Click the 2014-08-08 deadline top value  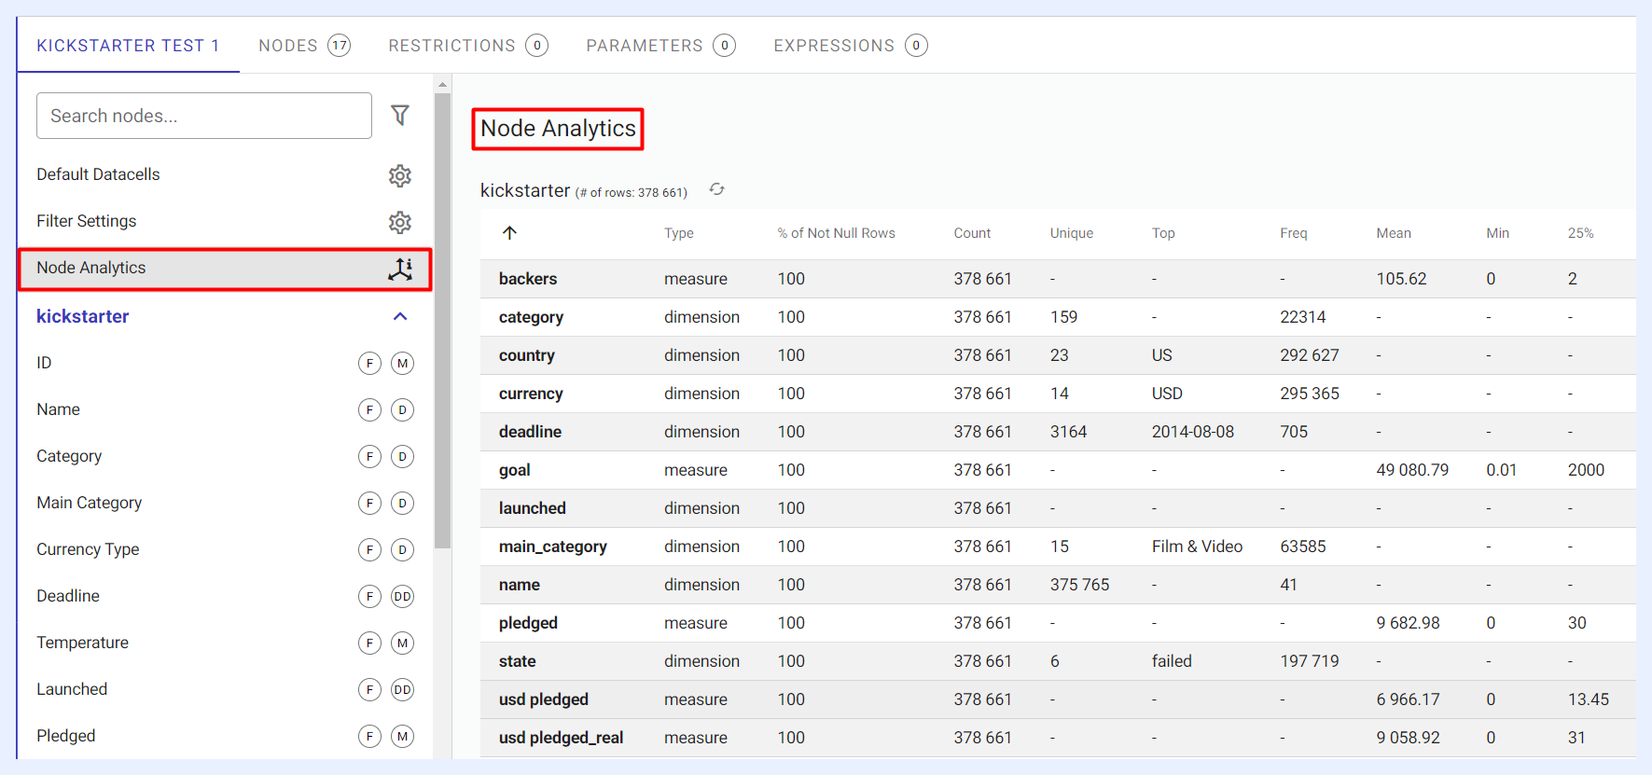[x=1193, y=432]
